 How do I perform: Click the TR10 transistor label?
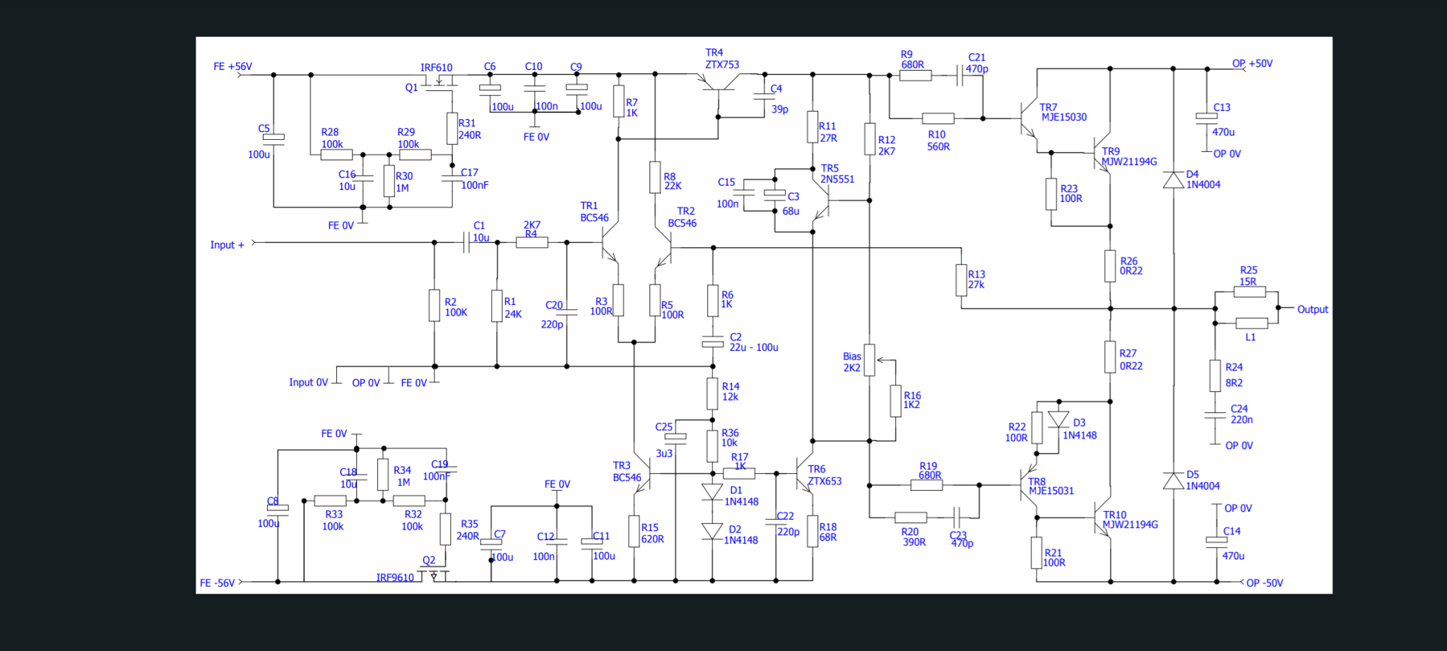coord(1115,515)
